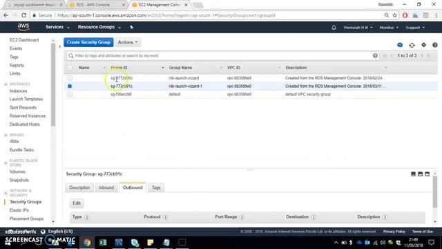Image resolution: width=442 pixels, height=249 pixels.
Task: Bookmark this page with the star
Action: coord(394,15)
